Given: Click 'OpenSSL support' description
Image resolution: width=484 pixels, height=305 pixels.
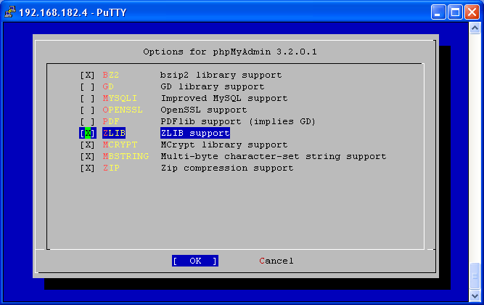Looking at the screenshot, I should click(204, 110).
